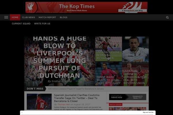Open the 'Pursuit of Dutchman' headline article
Image resolution: width=173 pixels, height=115 pixels.
click(60, 57)
